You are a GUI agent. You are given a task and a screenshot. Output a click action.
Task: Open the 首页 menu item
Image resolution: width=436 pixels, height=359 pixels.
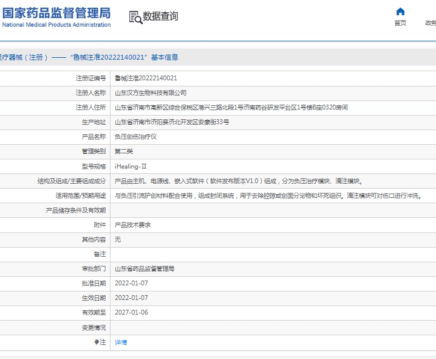click(x=400, y=23)
